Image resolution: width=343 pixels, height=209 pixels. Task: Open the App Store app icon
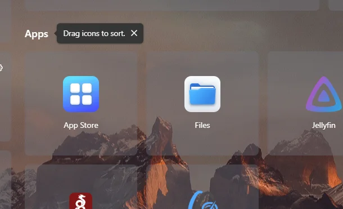pos(81,94)
